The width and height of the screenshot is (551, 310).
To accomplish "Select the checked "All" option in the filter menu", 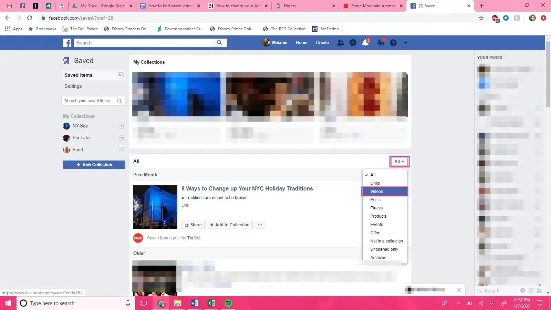I will [373, 175].
